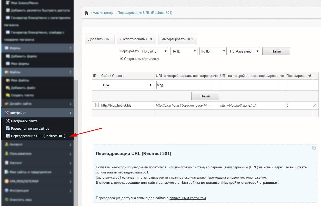This screenshot has width=321, height=206.
Task: Click edit icon left of blog.hotlist.biz link
Action: (96, 105)
